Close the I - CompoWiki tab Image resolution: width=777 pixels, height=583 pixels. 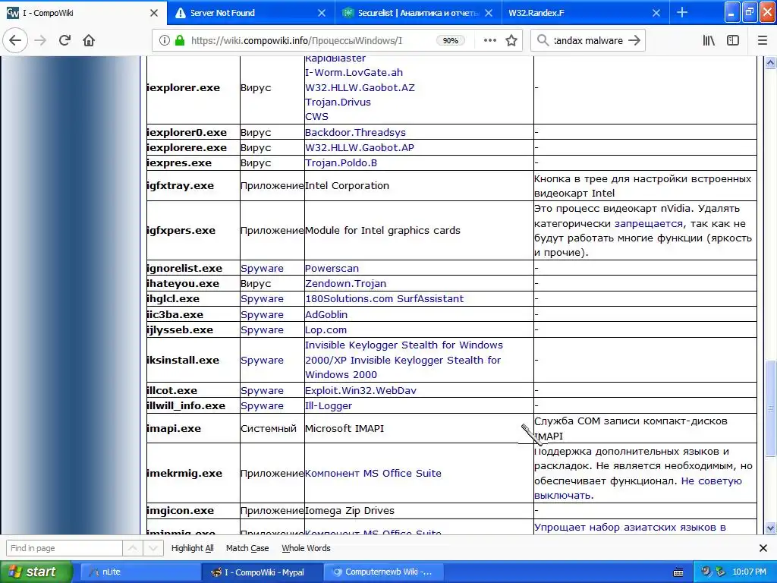(154, 13)
